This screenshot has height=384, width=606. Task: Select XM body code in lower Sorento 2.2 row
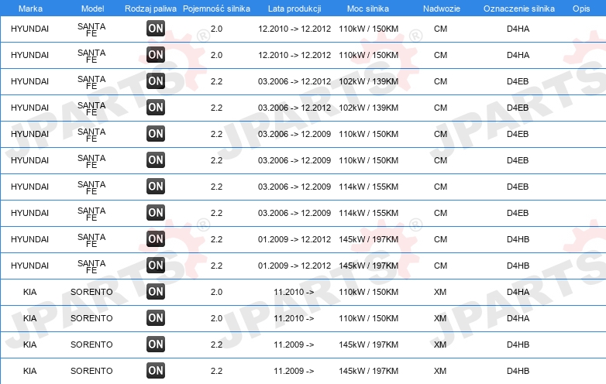pos(440,372)
